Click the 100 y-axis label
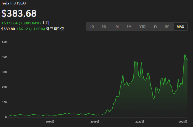This screenshot has width=193, height=127. (x=4, y=102)
